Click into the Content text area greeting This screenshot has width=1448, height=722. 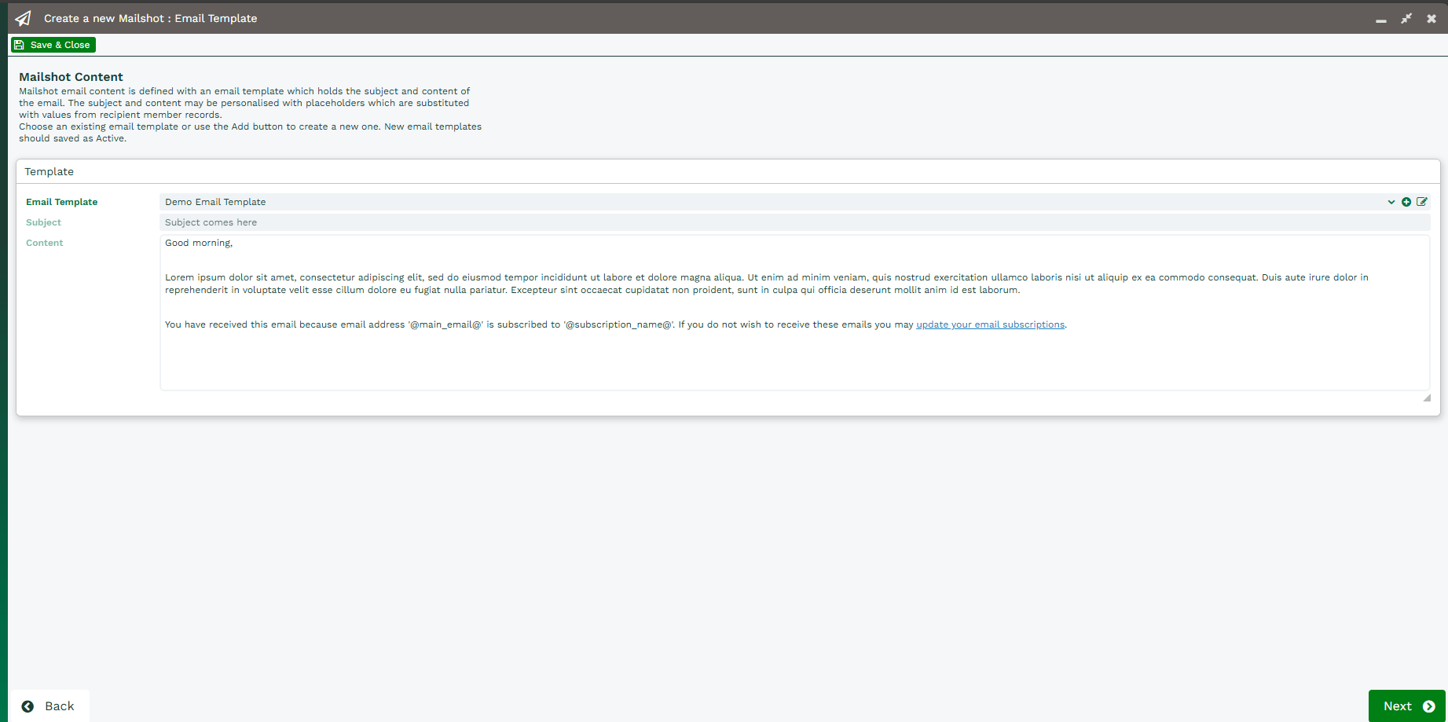point(199,243)
